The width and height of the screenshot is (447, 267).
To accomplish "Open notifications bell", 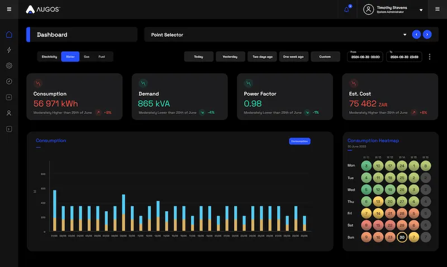I will [x=347, y=9].
